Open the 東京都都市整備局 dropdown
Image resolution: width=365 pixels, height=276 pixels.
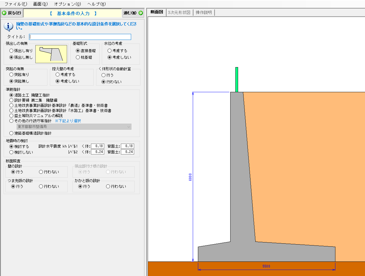point(74,127)
